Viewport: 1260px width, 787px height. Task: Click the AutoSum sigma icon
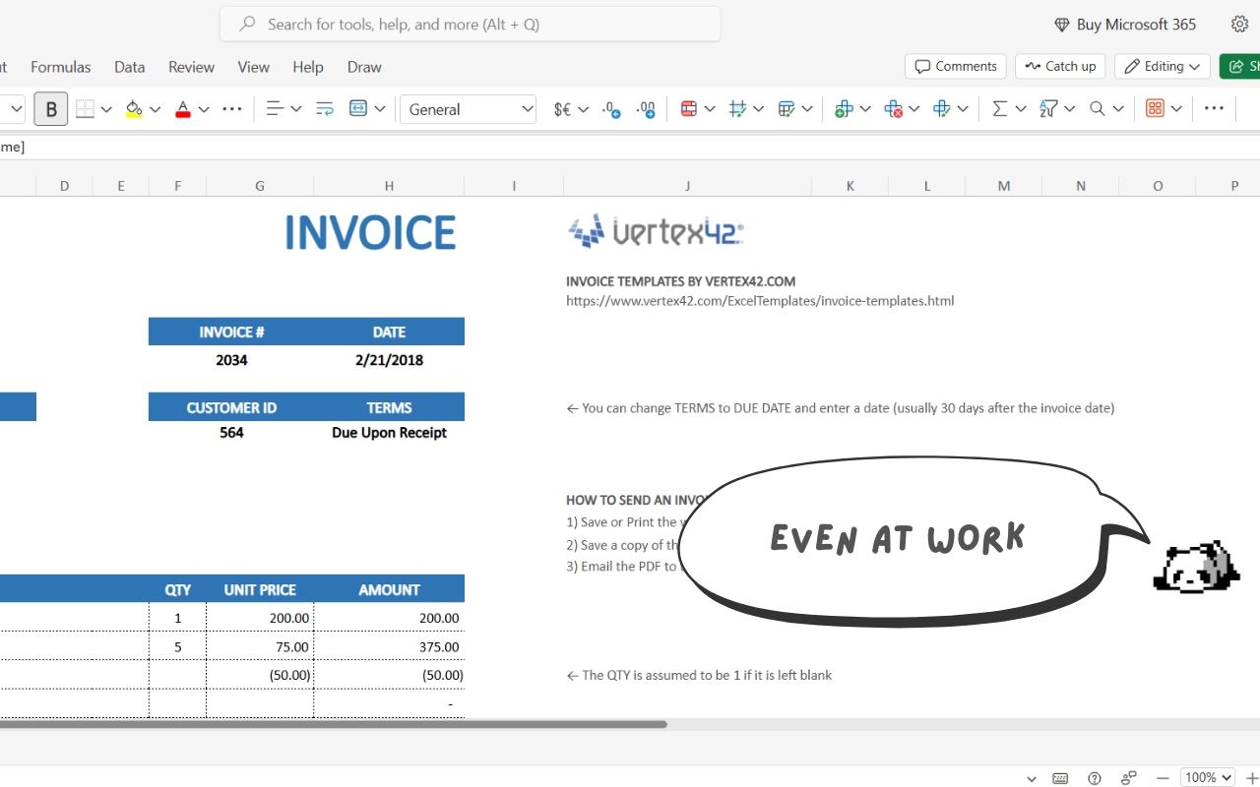click(999, 109)
